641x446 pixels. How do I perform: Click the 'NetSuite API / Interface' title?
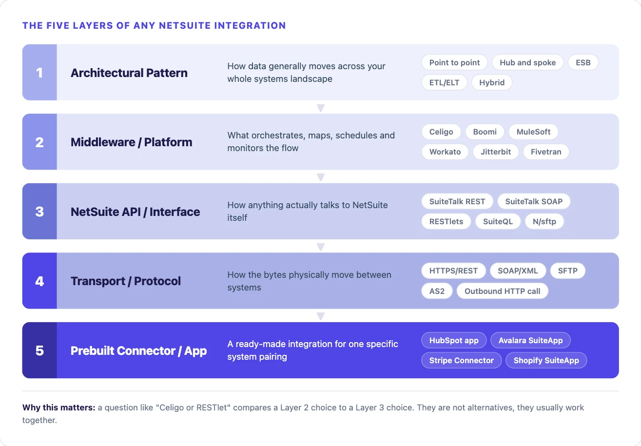[136, 212]
